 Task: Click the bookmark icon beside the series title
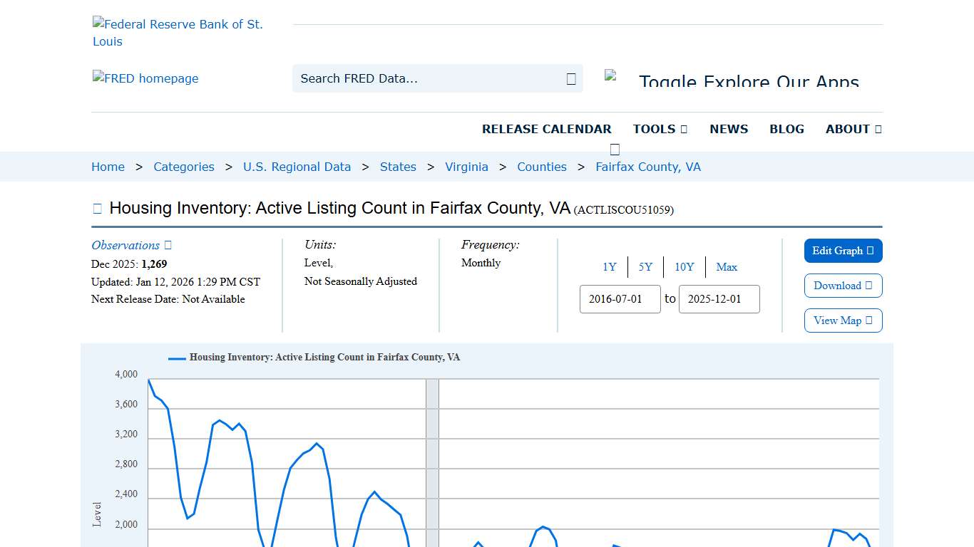[97, 207]
